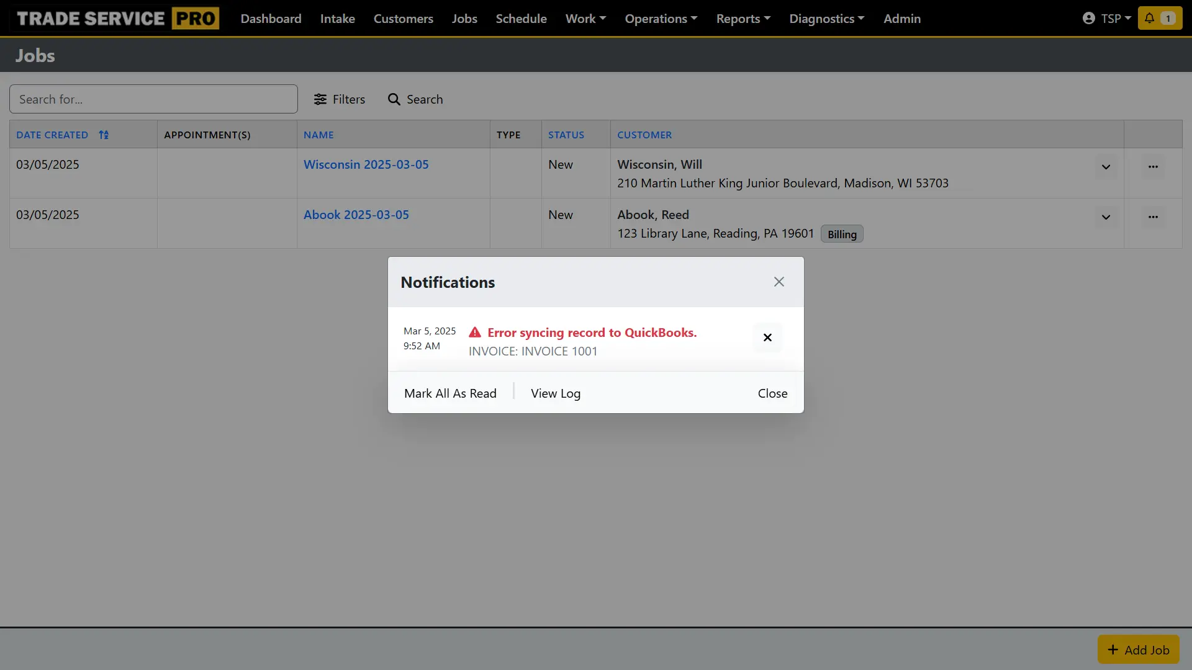Open the notification bell with badge
This screenshot has height=670, width=1192.
1159,18
